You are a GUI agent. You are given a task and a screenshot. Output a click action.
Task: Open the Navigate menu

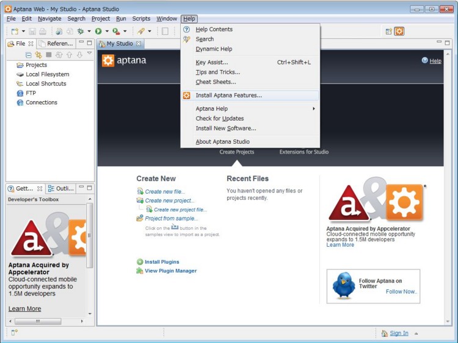(49, 19)
